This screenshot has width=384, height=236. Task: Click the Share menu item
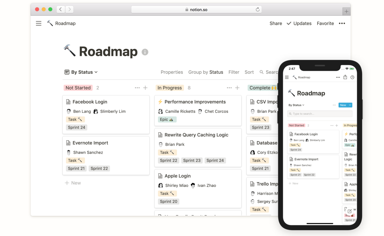[x=276, y=23]
